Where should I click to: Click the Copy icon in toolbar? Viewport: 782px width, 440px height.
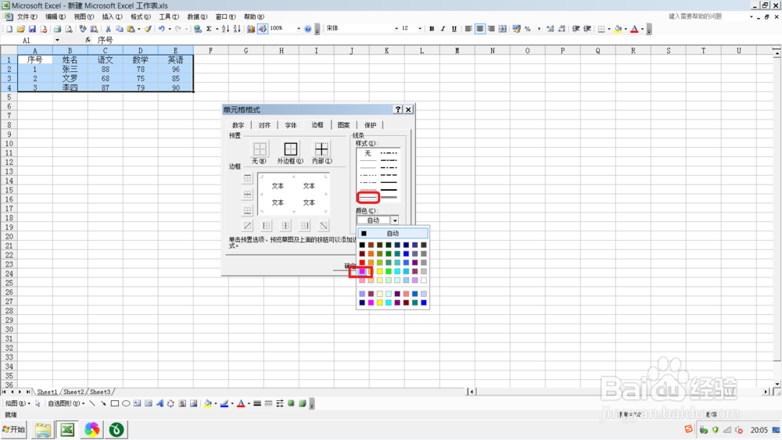[119, 29]
